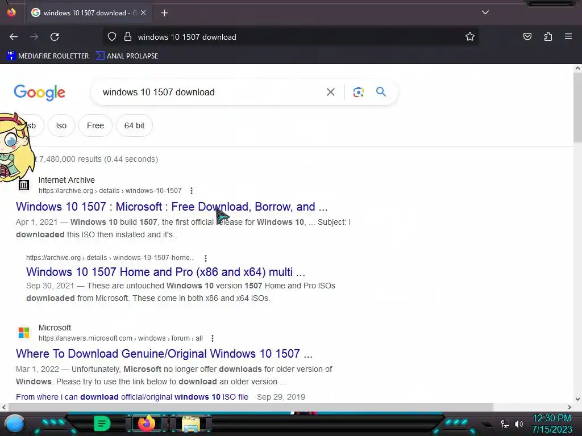The image size is (582, 436).
Task: Expand the list all tabs chevron
Action: click(x=485, y=12)
